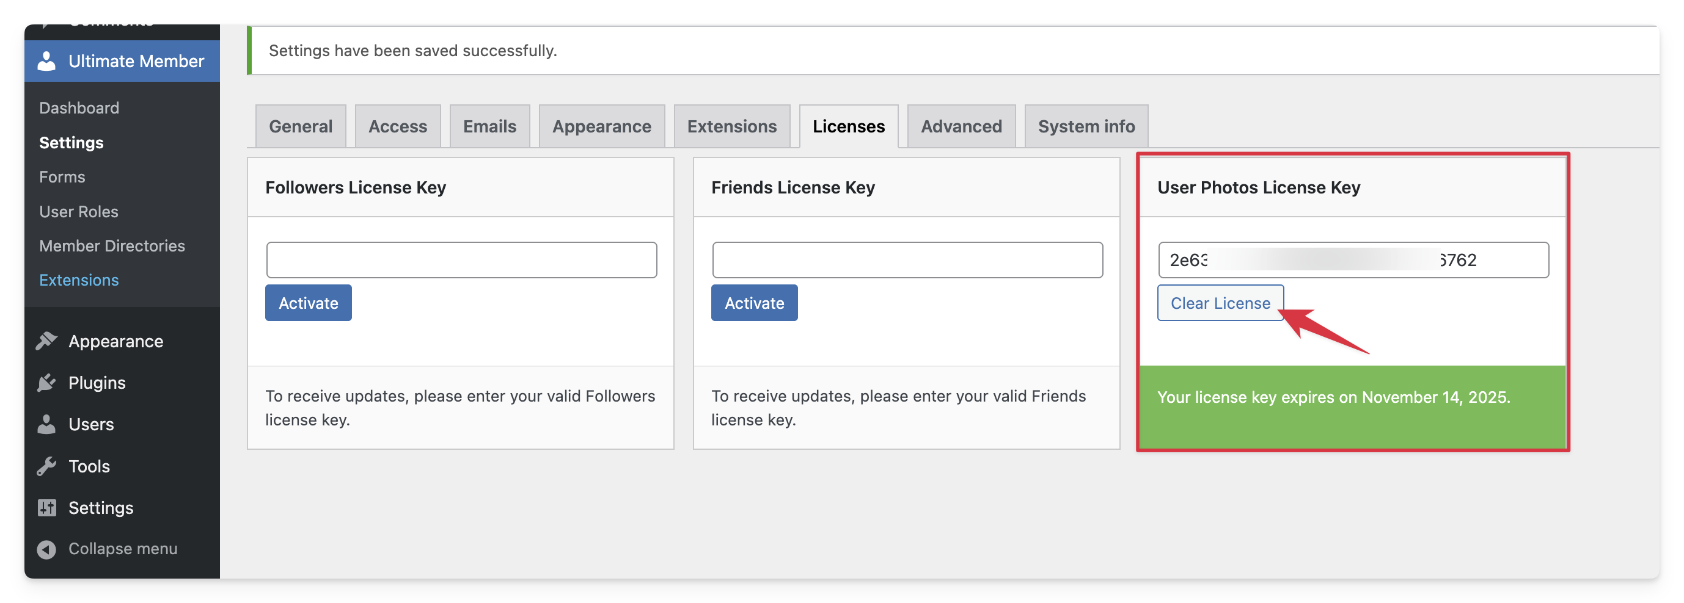Open the Advanced tab
The image size is (1684, 603).
pos(961,126)
